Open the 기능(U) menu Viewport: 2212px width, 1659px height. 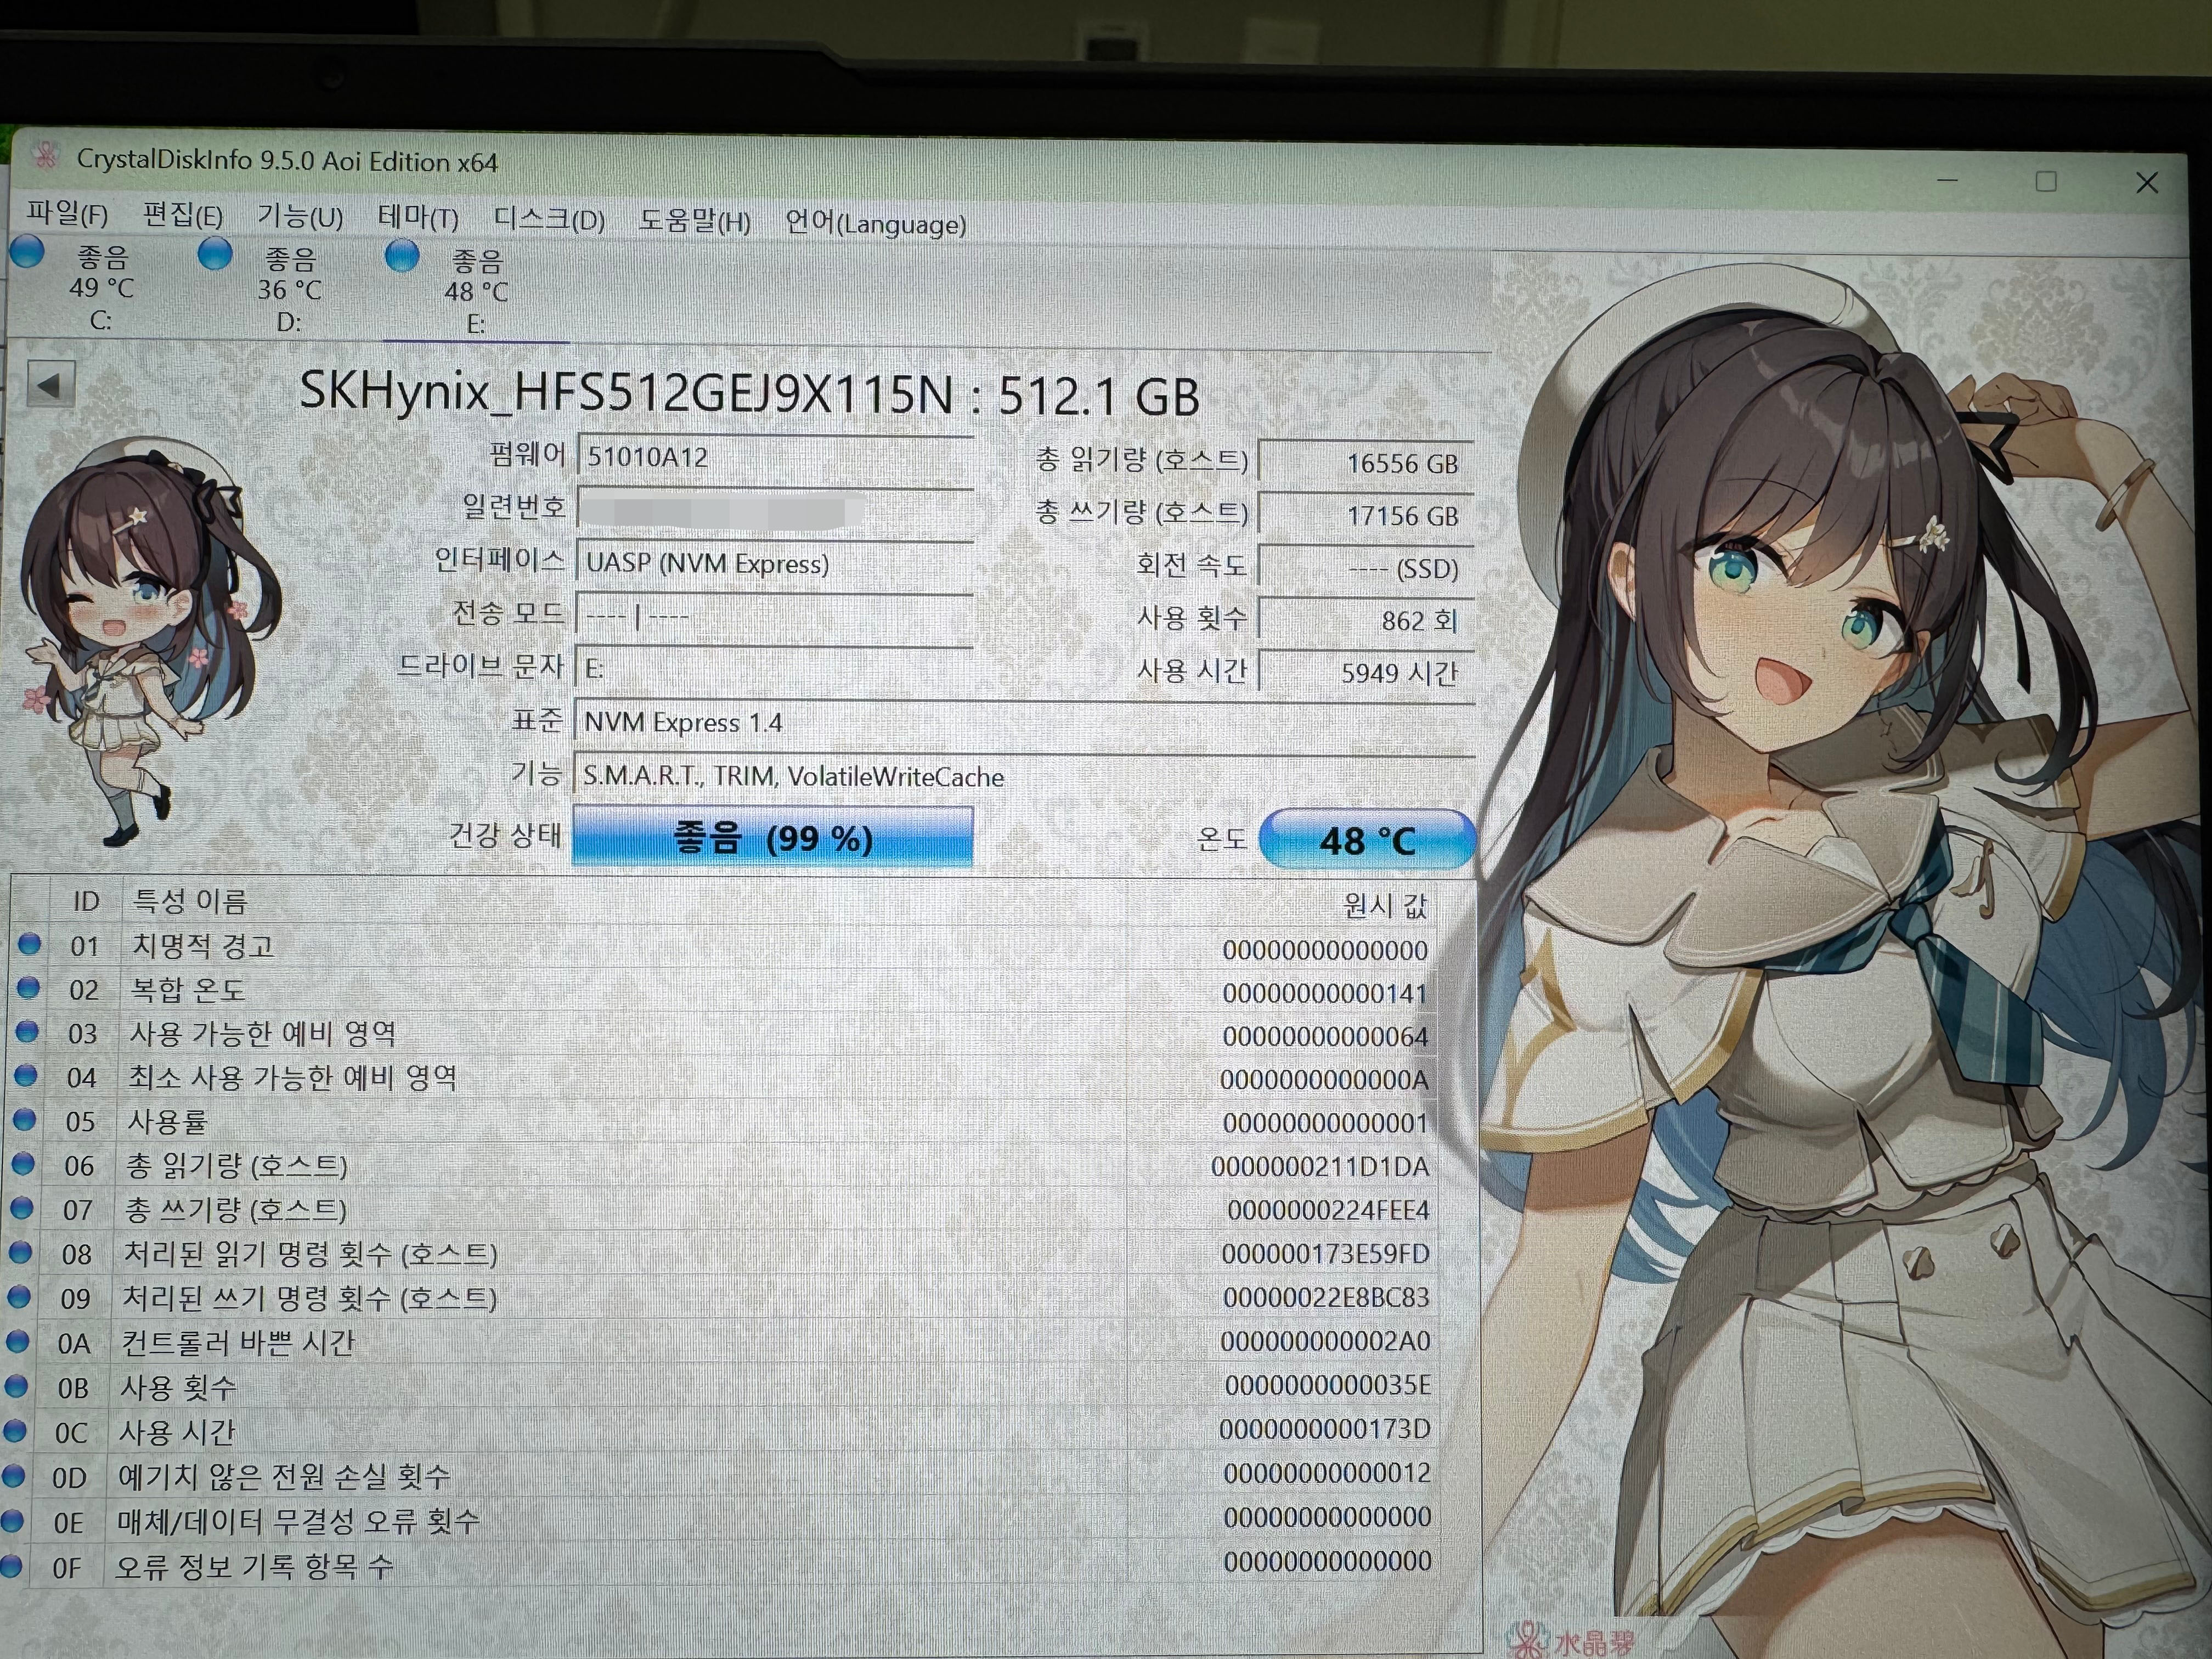click(300, 216)
